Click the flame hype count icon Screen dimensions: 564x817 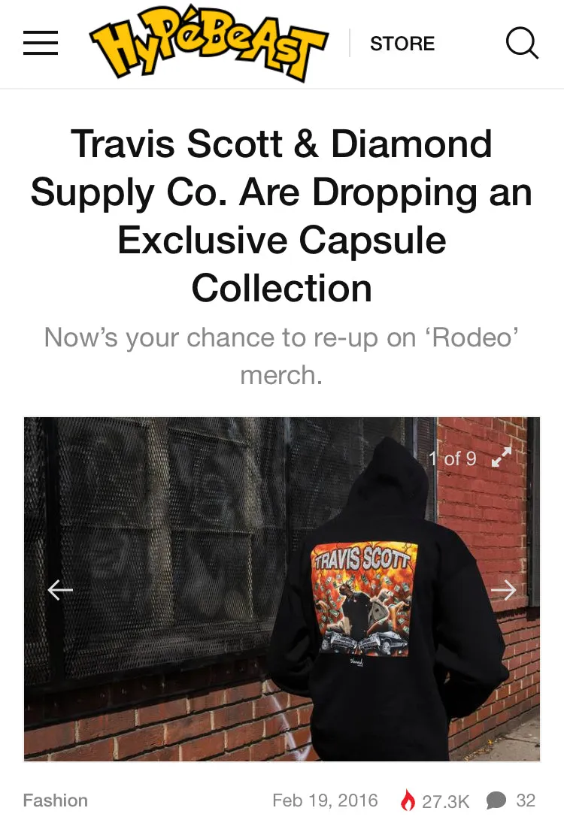pyautogui.click(x=408, y=800)
